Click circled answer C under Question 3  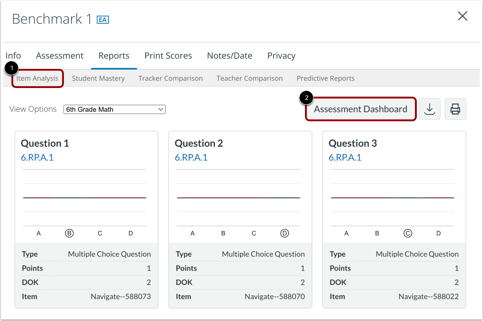pyautogui.click(x=408, y=233)
